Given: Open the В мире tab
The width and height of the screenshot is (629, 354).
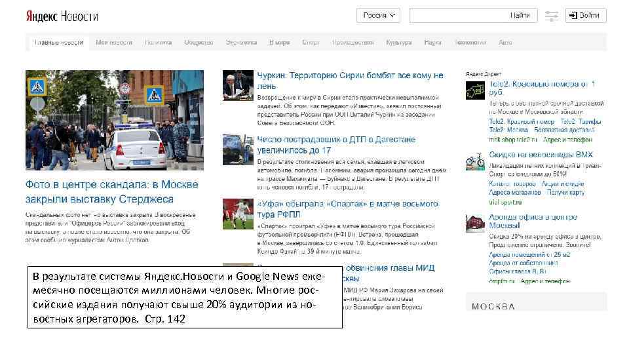Looking at the screenshot, I should tap(279, 43).
